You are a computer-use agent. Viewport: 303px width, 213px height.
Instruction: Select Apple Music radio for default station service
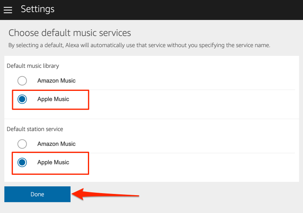click(22, 162)
